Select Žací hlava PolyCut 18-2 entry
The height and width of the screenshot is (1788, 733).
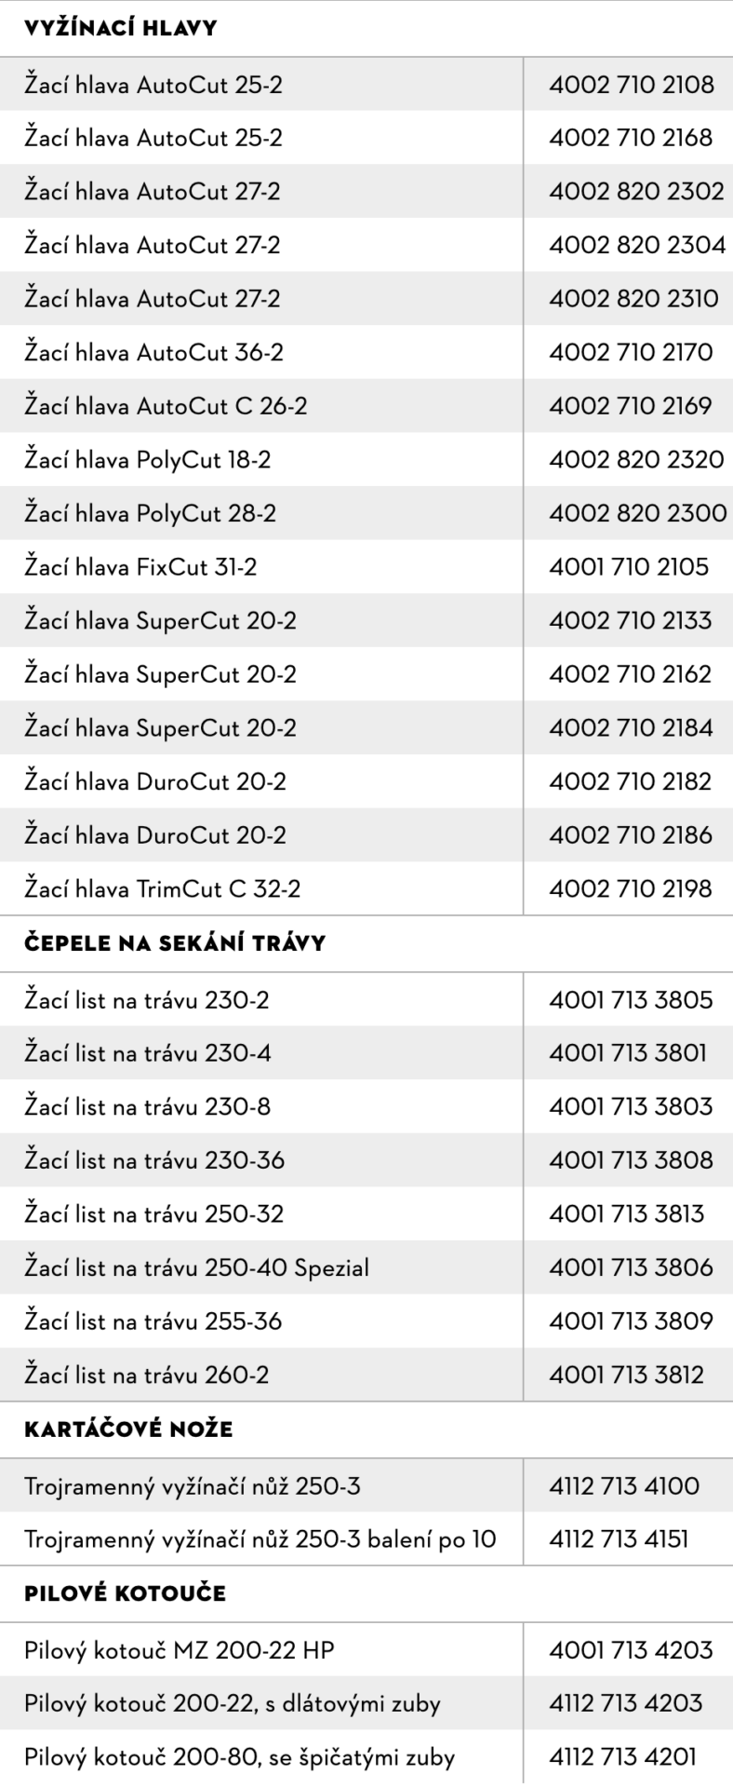tap(148, 459)
